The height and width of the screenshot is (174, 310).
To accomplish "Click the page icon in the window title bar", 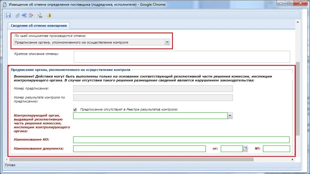I will [x=5, y=4].
